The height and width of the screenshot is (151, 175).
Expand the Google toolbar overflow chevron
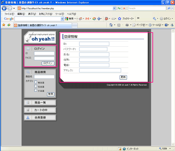[x=138, y=18]
